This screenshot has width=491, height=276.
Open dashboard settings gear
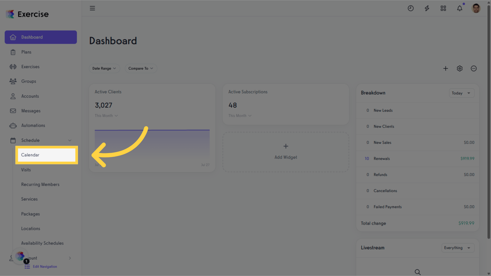[x=459, y=68]
